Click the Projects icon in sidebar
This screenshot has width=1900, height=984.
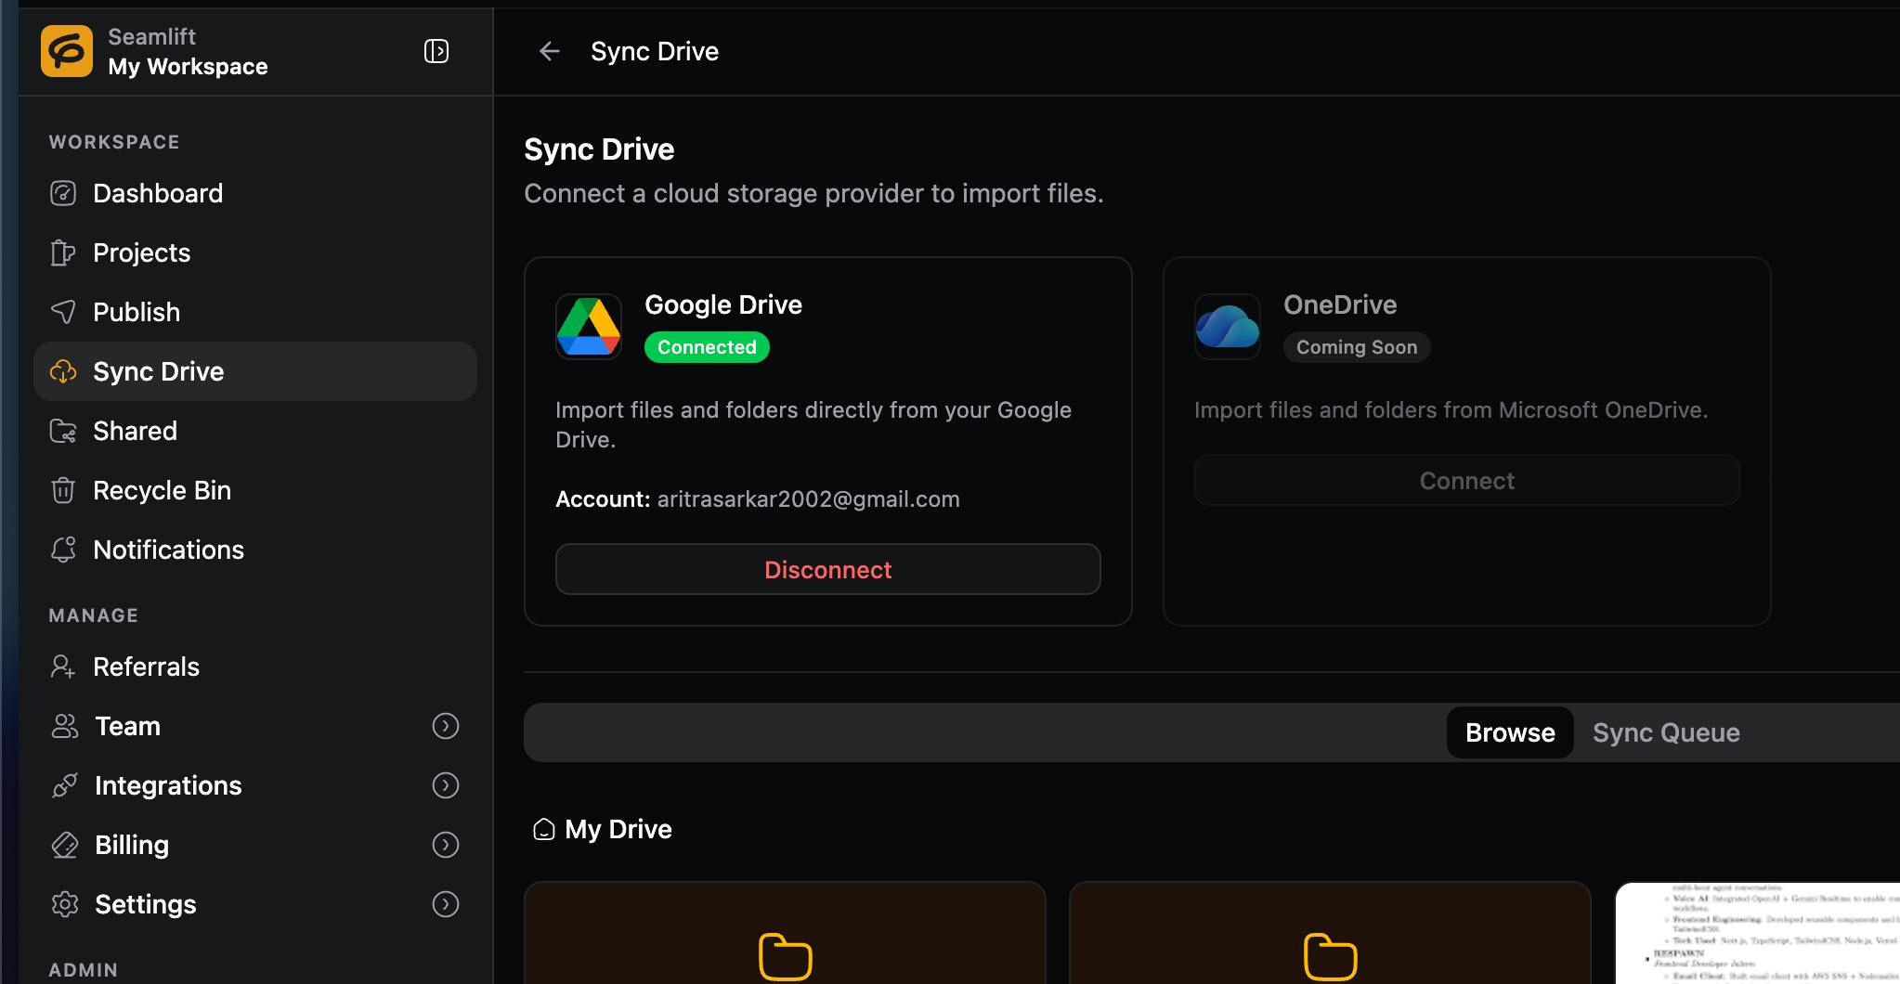click(x=63, y=252)
